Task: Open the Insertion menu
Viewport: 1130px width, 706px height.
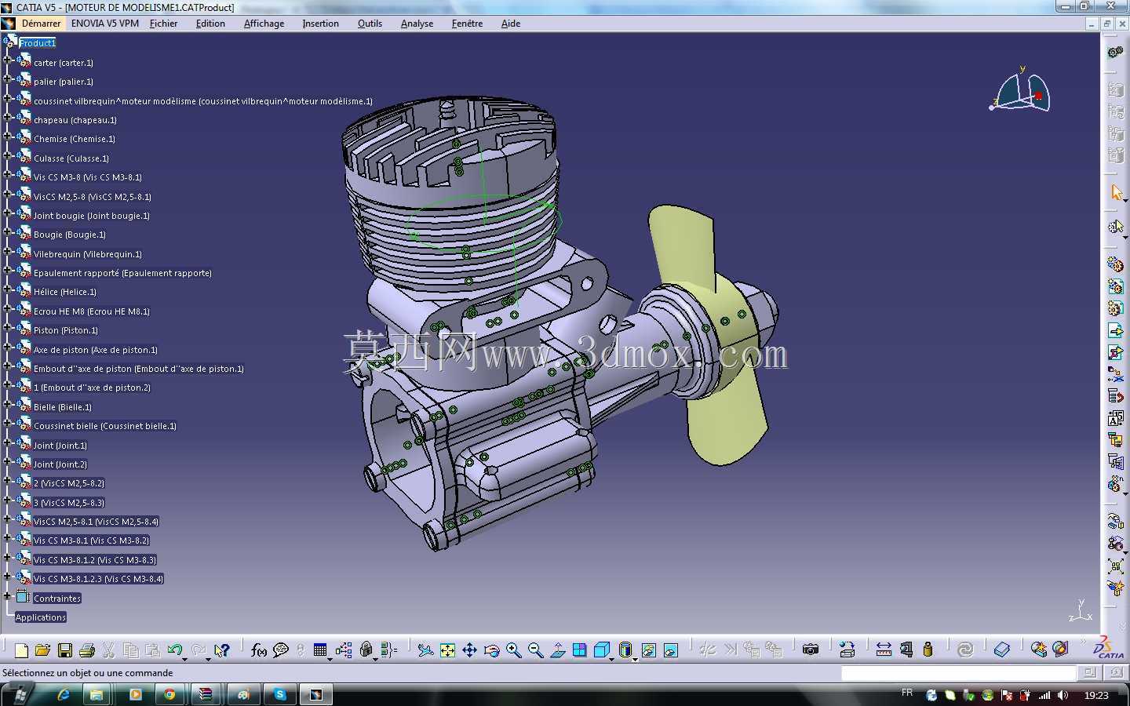Action: click(320, 24)
